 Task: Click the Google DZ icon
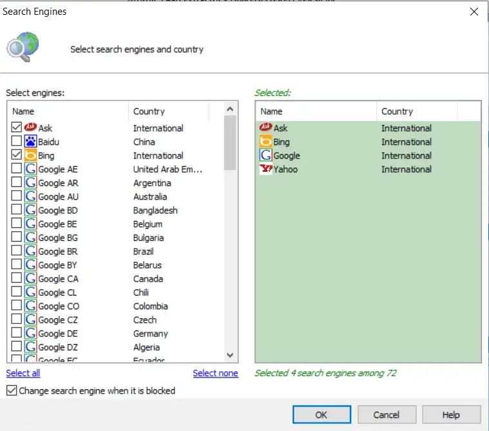click(30, 347)
